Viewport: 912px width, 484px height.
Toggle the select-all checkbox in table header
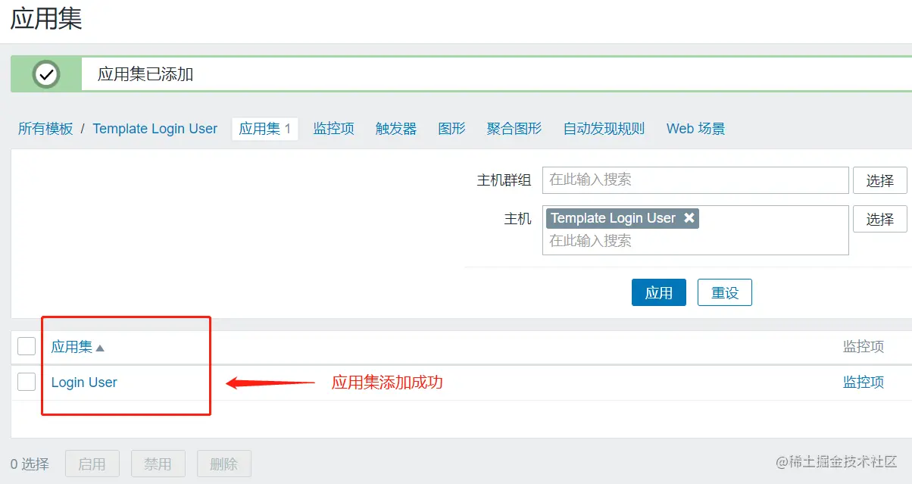pos(27,346)
